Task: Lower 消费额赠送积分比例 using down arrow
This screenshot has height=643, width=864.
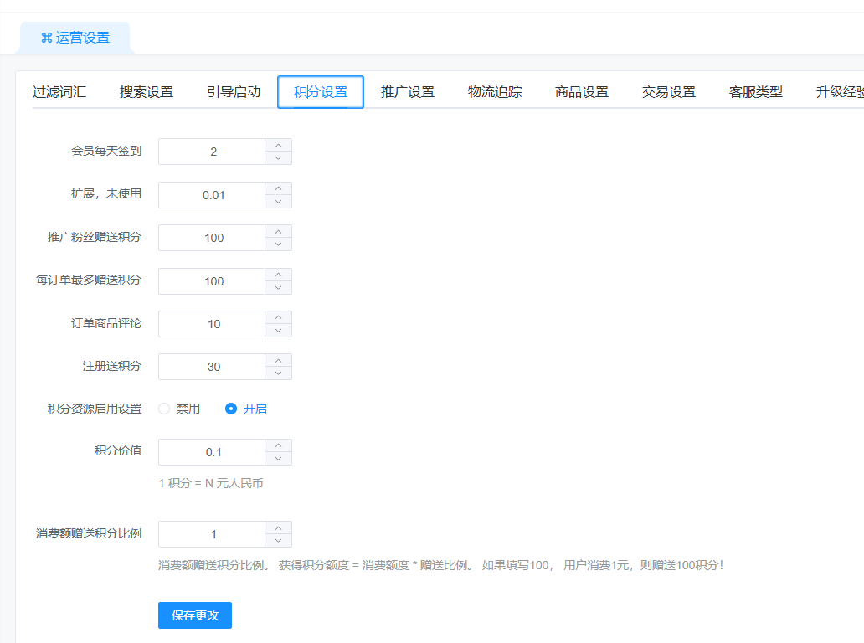Action: (x=278, y=540)
